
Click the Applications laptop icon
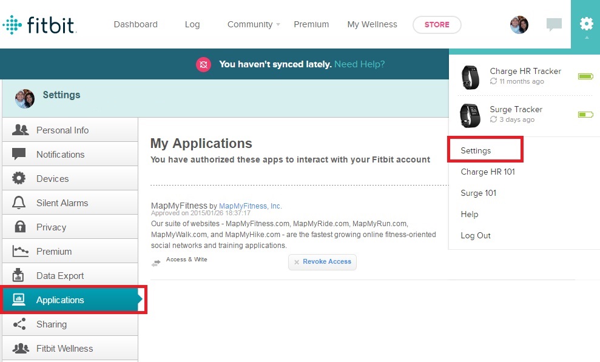click(x=18, y=300)
